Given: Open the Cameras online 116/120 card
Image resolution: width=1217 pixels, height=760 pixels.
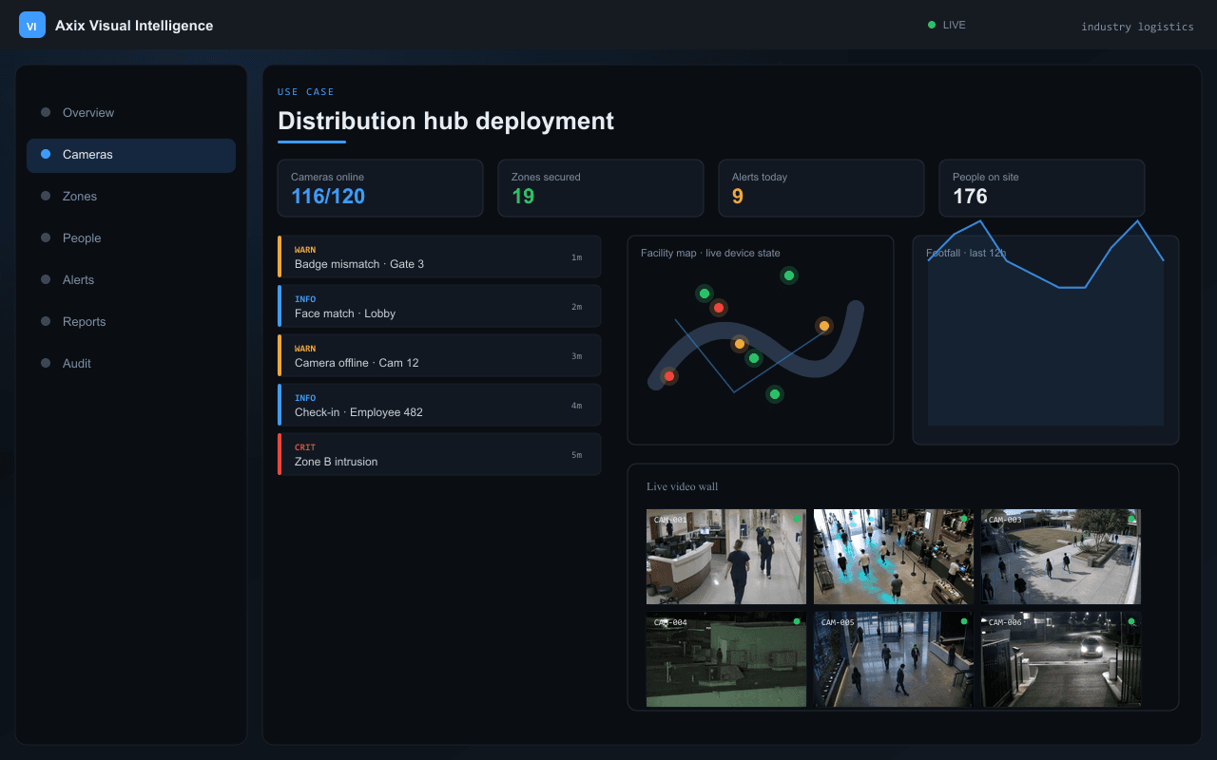Looking at the screenshot, I should point(380,188).
